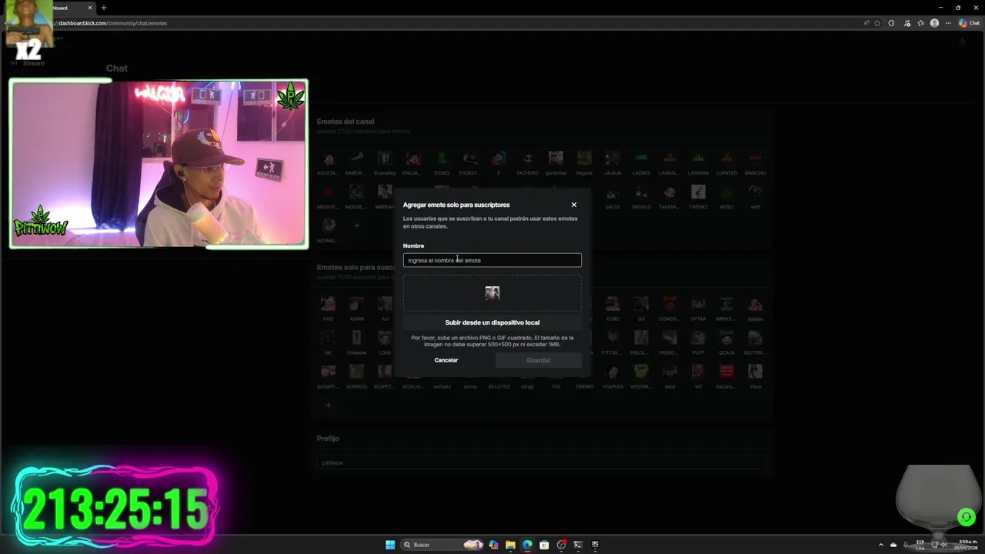Open the Copilot Chat button in Edge
Screen dimensions: 985x554
(969, 23)
